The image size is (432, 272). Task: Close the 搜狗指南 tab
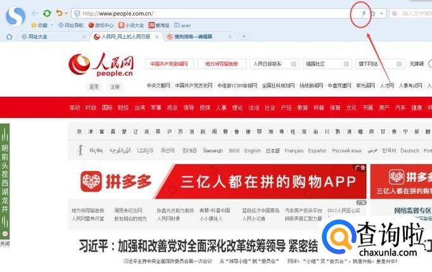[x=230, y=37]
